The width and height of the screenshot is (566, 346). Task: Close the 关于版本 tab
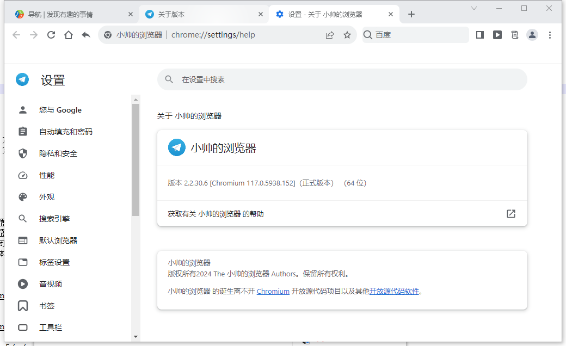[261, 15]
